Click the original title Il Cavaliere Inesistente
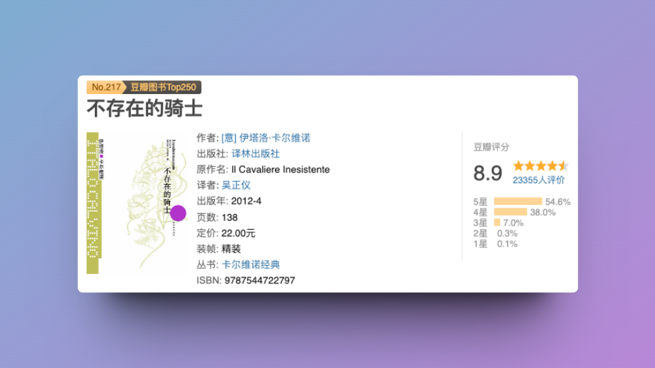655x368 pixels. pyautogui.click(x=280, y=169)
